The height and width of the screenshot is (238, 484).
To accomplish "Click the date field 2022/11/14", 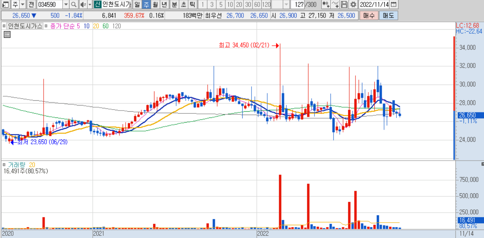I will click(x=374, y=4).
